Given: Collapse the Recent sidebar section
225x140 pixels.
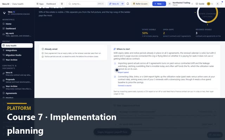Looking at the screenshot, I should [31, 41].
